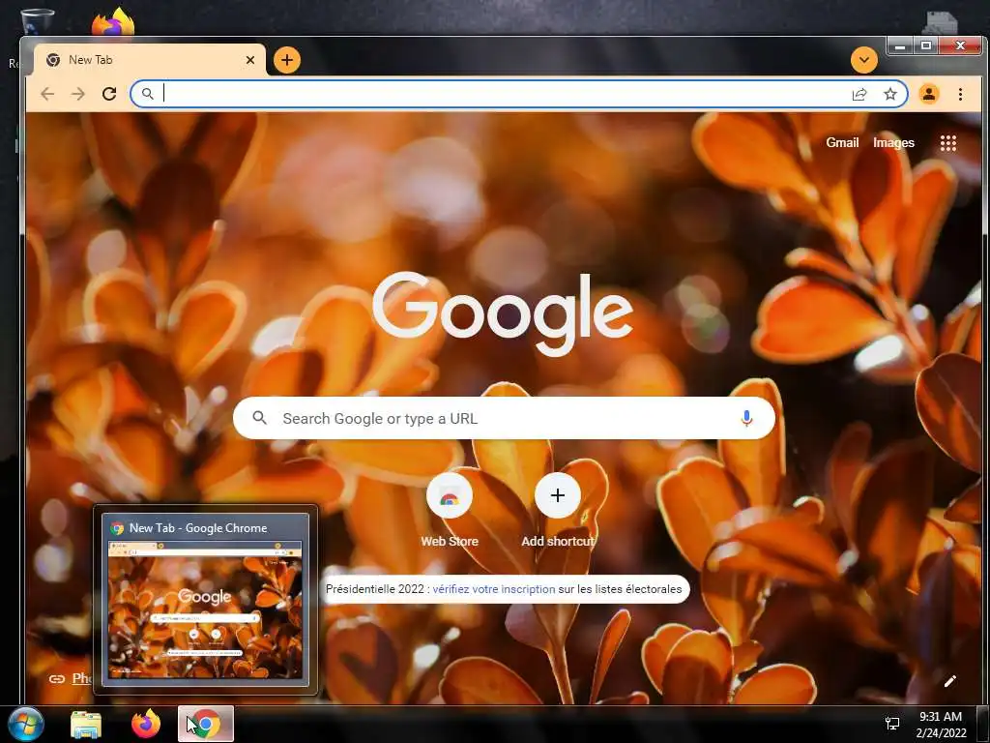
Task: Open the Windows Start menu orb
Action: (x=26, y=724)
